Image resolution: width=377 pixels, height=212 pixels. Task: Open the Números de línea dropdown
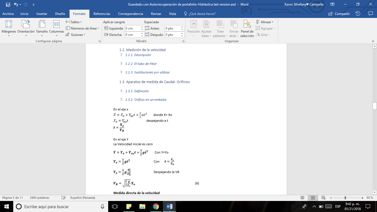tap(82, 28)
